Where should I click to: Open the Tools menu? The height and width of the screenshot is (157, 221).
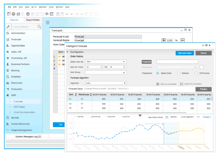(51, 7)
